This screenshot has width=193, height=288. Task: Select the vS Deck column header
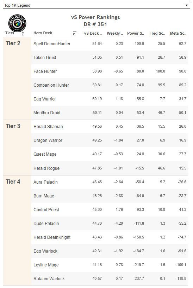coord(93,33)
